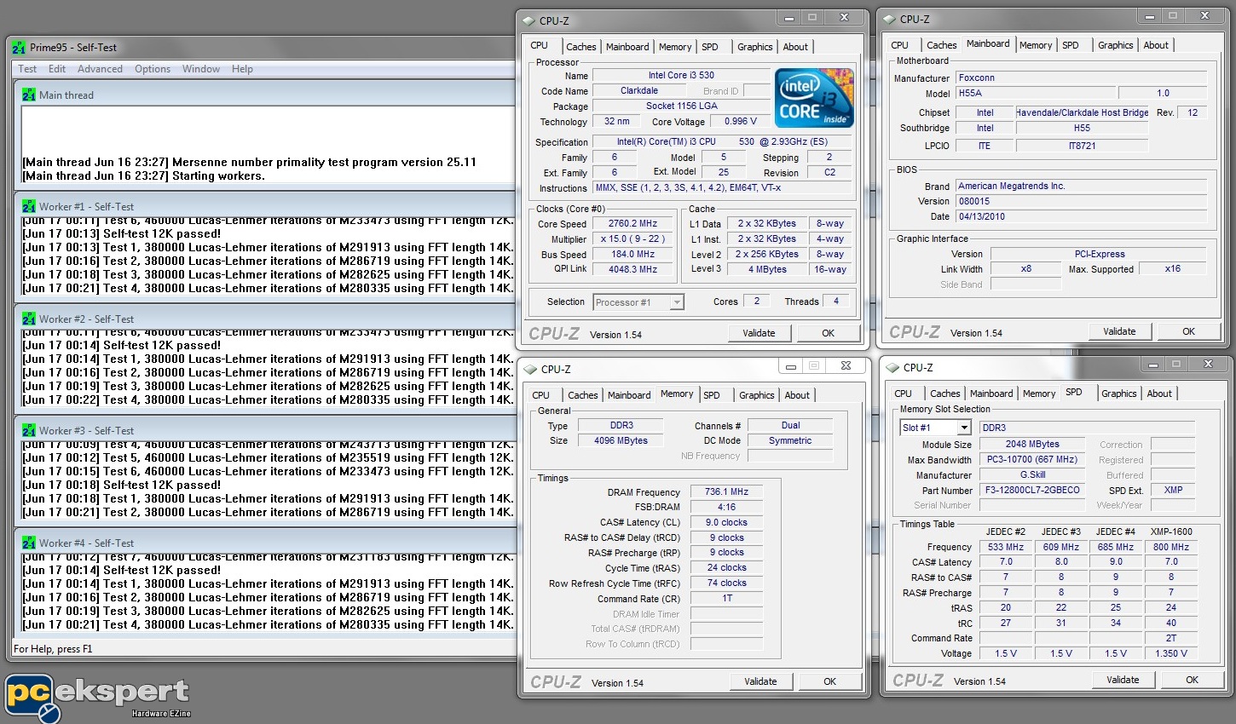Screen dimensions: 1236x724
Task: Click the Worker #3 Self-Test icon
Action: (x=29, y=431)
